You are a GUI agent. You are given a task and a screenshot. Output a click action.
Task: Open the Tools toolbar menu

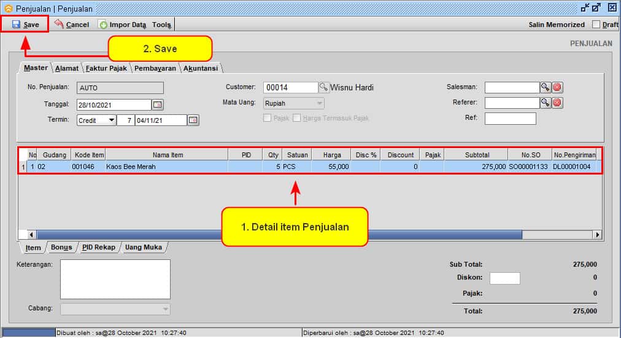click(162, 25)
